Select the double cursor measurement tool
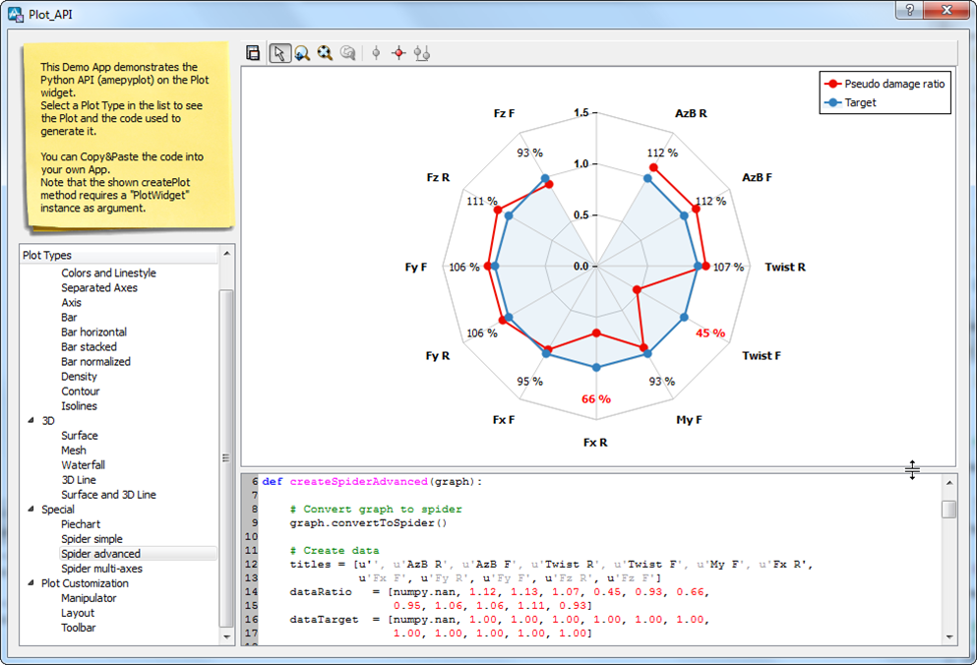The image size is (977, 665). [x=422, y=53]
